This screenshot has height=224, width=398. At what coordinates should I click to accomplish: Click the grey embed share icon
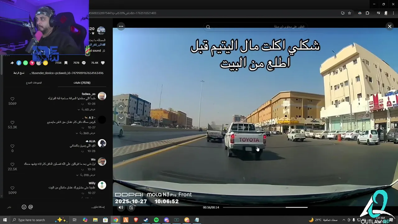click(x=39, y=63)
